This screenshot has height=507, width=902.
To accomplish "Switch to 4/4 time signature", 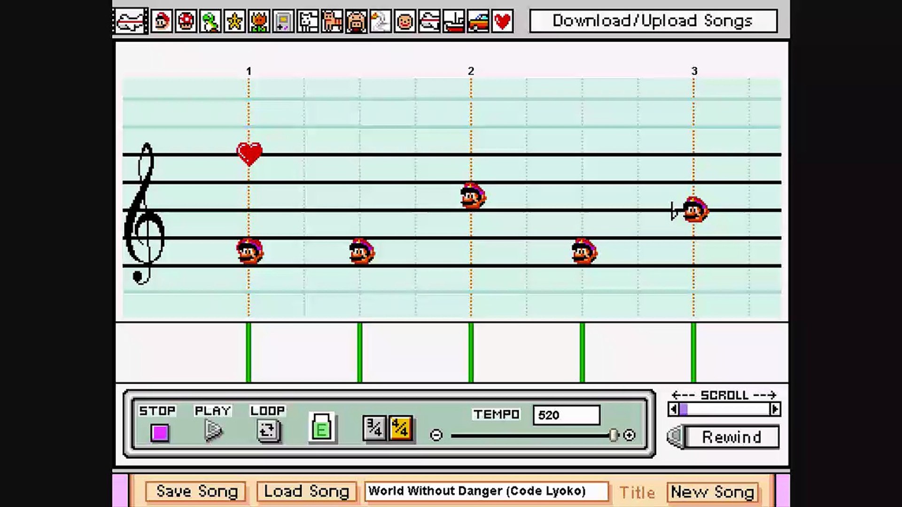I will pyautogui.click(x=401, y=428).
